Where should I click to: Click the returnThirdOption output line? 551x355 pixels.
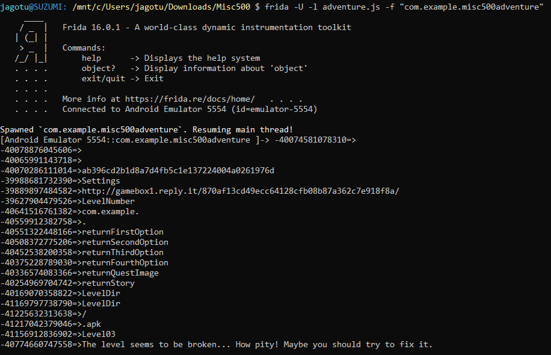123,252
